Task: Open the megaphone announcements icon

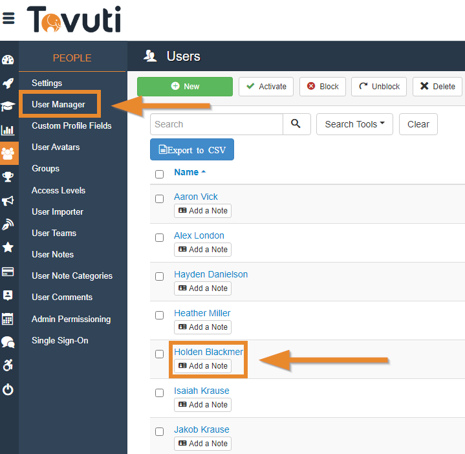Action: pos(8,200)
